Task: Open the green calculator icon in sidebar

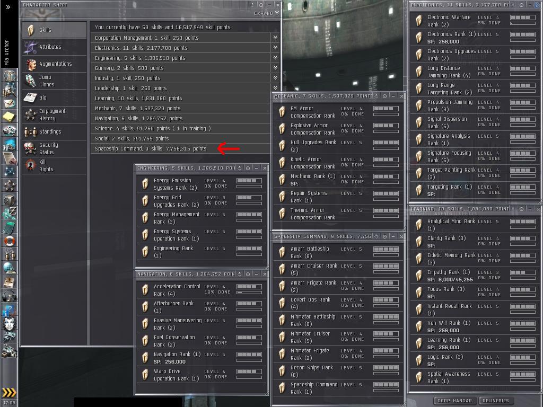Action: point(10,227)
